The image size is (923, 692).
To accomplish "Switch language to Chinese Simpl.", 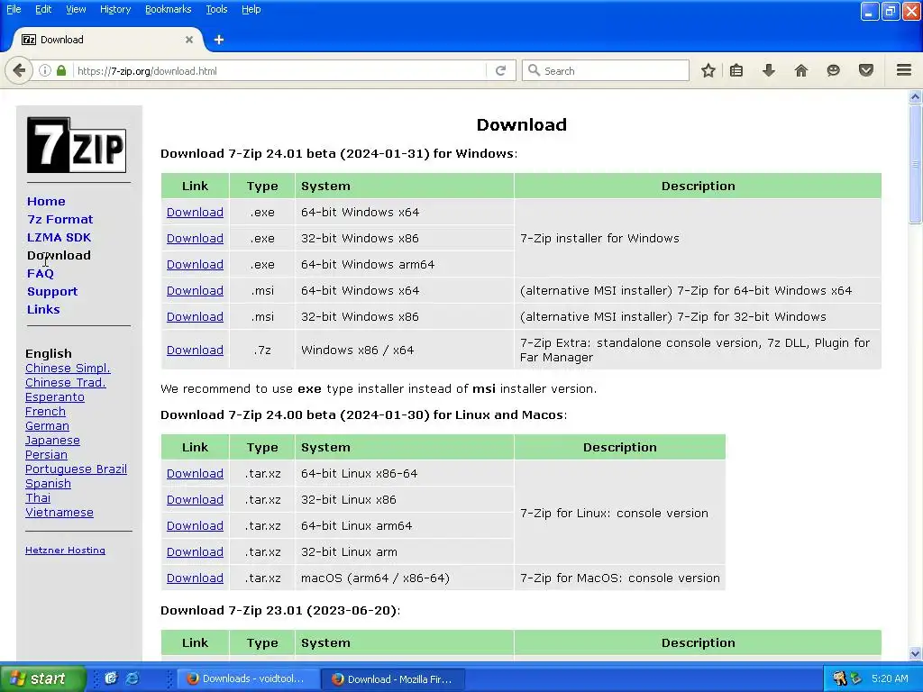I will tap(68, 369).
